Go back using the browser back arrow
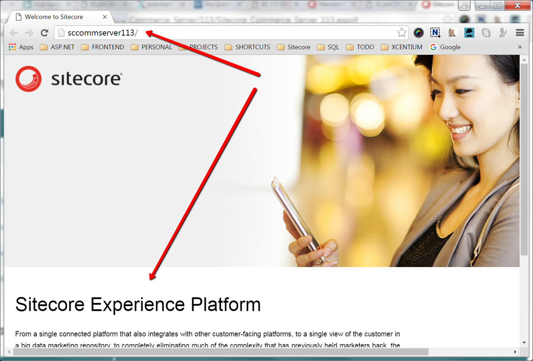The width and height of the screenshot is (533, 361). click(14, 33)
